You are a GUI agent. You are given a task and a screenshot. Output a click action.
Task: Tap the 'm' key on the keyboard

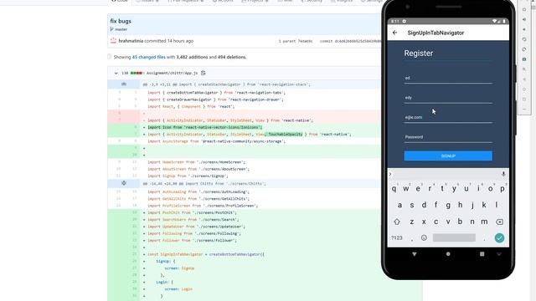(x=484, y=222)
